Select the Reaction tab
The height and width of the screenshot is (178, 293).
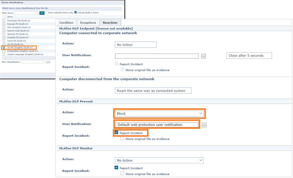[x=110, y=23]
